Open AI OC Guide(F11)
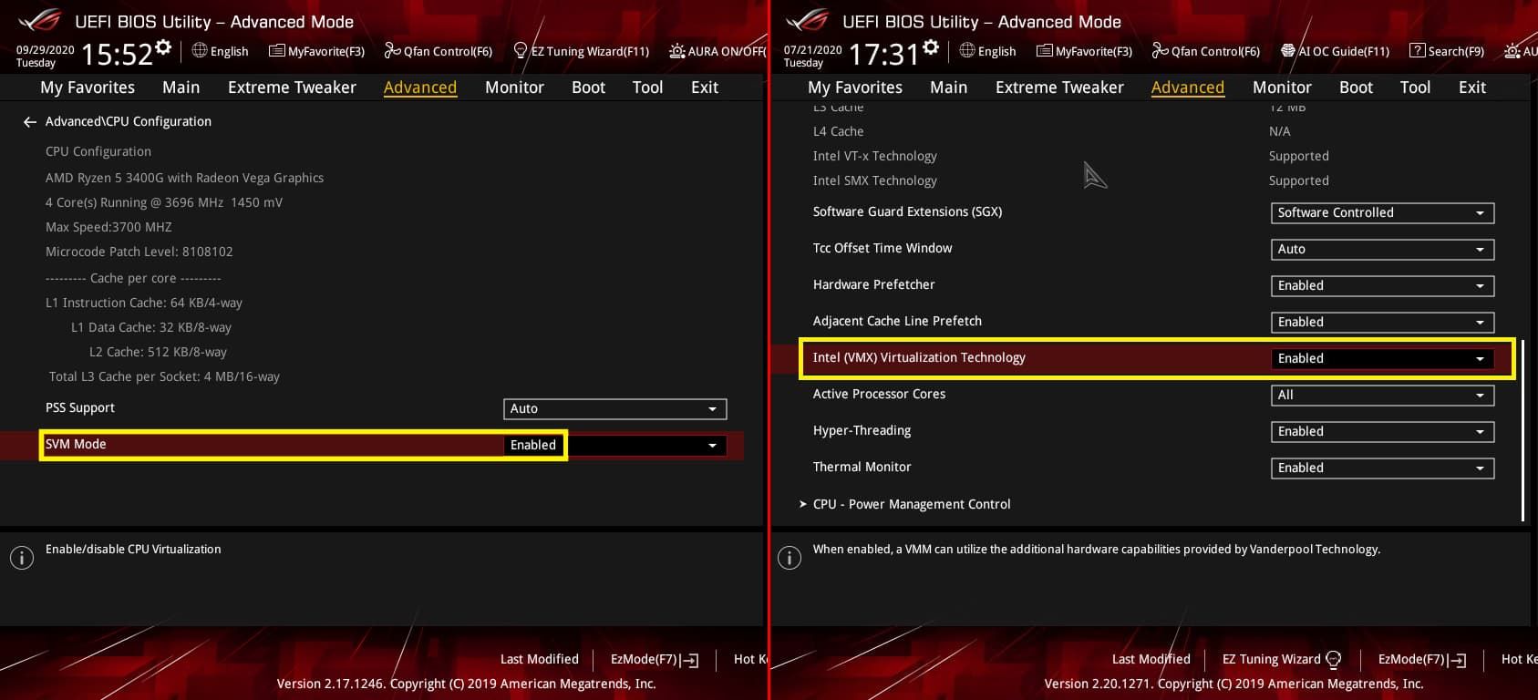Screen dimensions: 1538x700 point(1335,51)
